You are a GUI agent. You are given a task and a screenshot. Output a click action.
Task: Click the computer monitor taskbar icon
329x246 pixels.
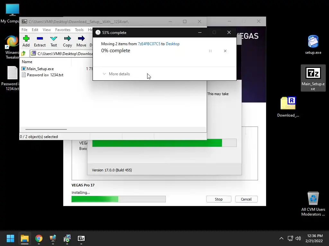pos(53,238)
